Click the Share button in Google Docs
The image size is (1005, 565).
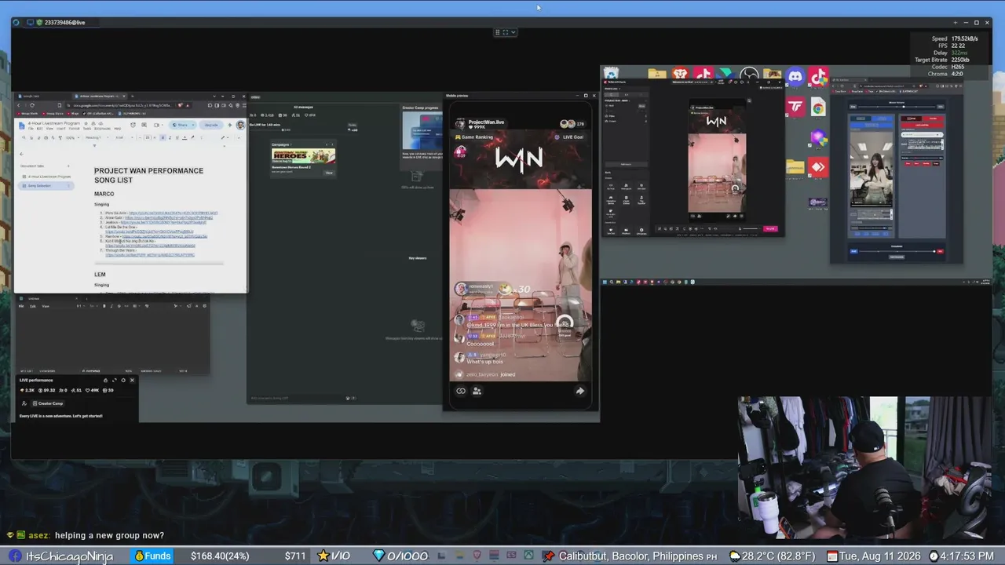[181, 125]
